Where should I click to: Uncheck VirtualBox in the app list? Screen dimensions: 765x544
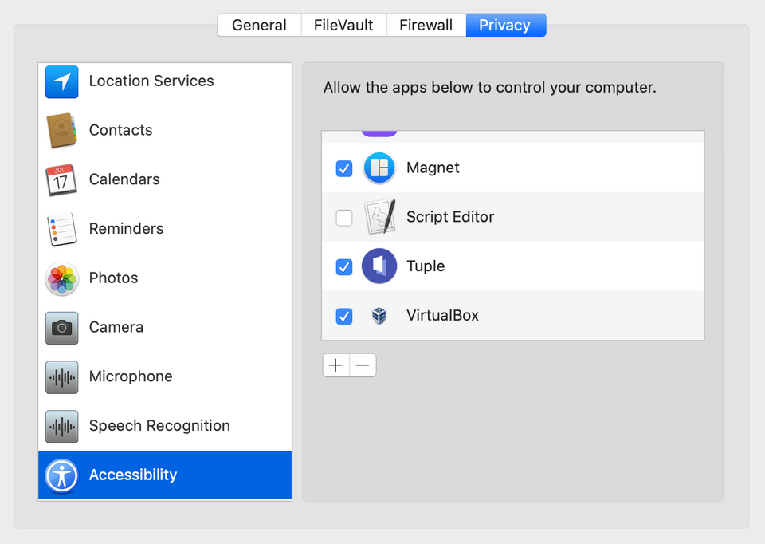pyautogui.click(x=343, y=316)
